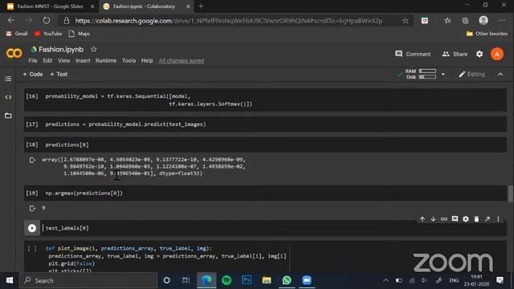
Task: Run the test_labels[0] cell
Action: click(x=32, y=228)
